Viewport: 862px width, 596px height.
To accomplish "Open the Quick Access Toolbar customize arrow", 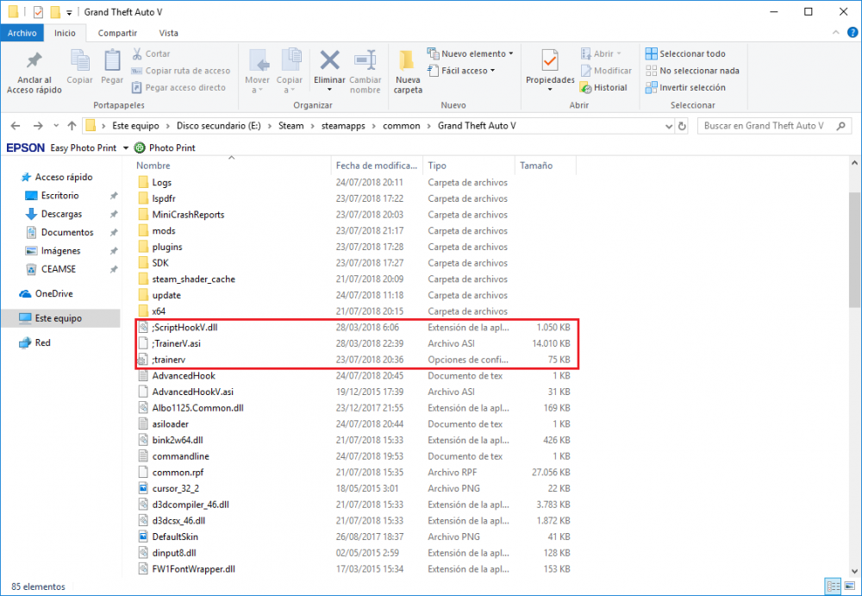I will (69, 12).
